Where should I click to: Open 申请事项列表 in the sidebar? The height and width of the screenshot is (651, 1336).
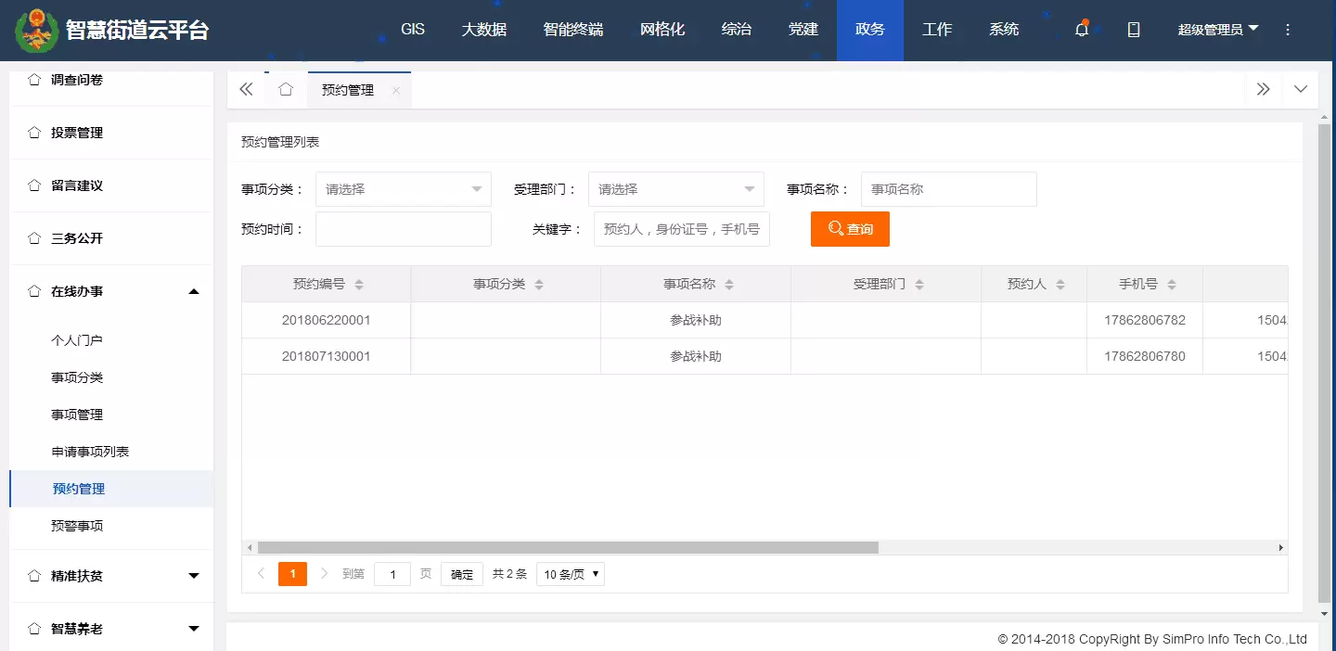pyautogui.click(x=90, y=452)
